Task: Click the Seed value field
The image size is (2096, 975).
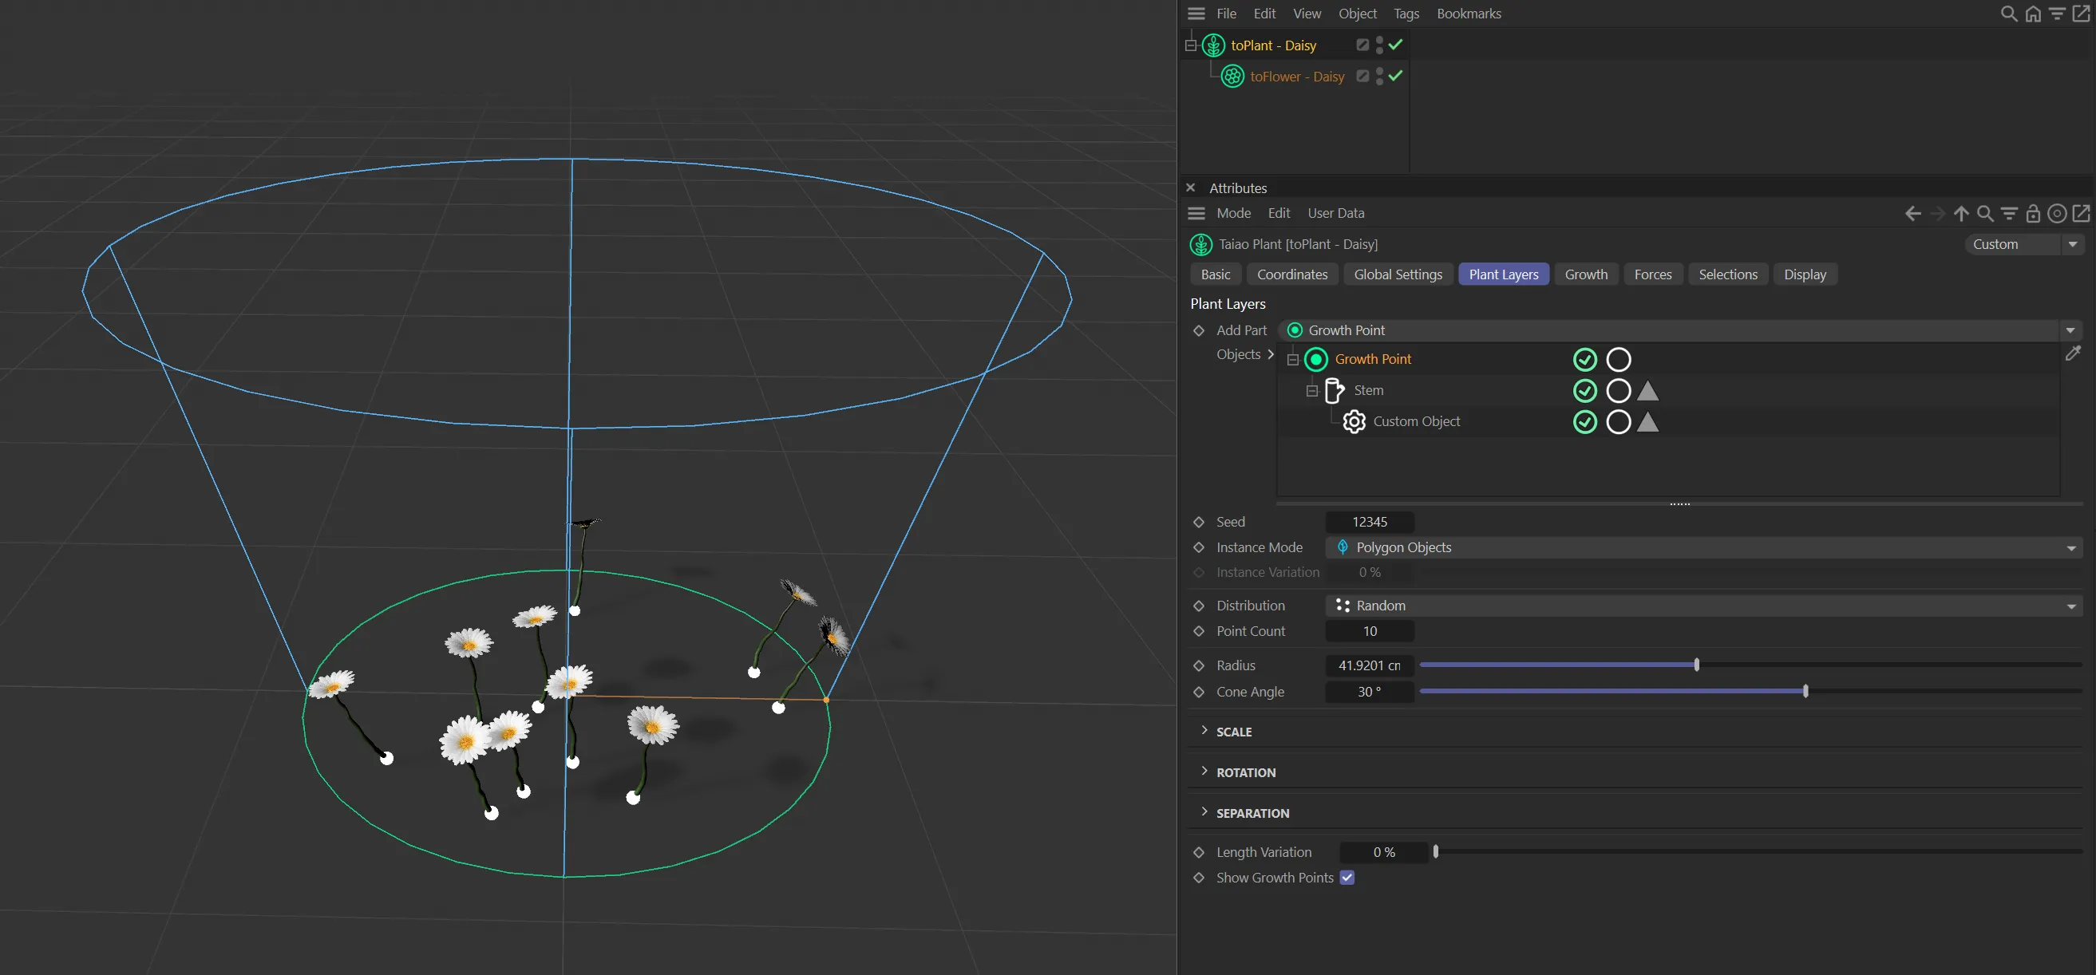Action: click(1370, 522)
